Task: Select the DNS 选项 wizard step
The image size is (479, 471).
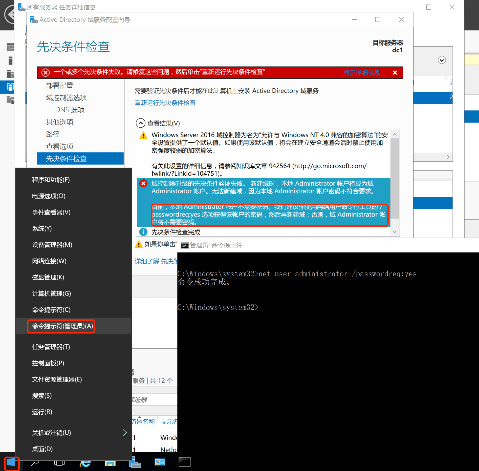Action: 70,110
